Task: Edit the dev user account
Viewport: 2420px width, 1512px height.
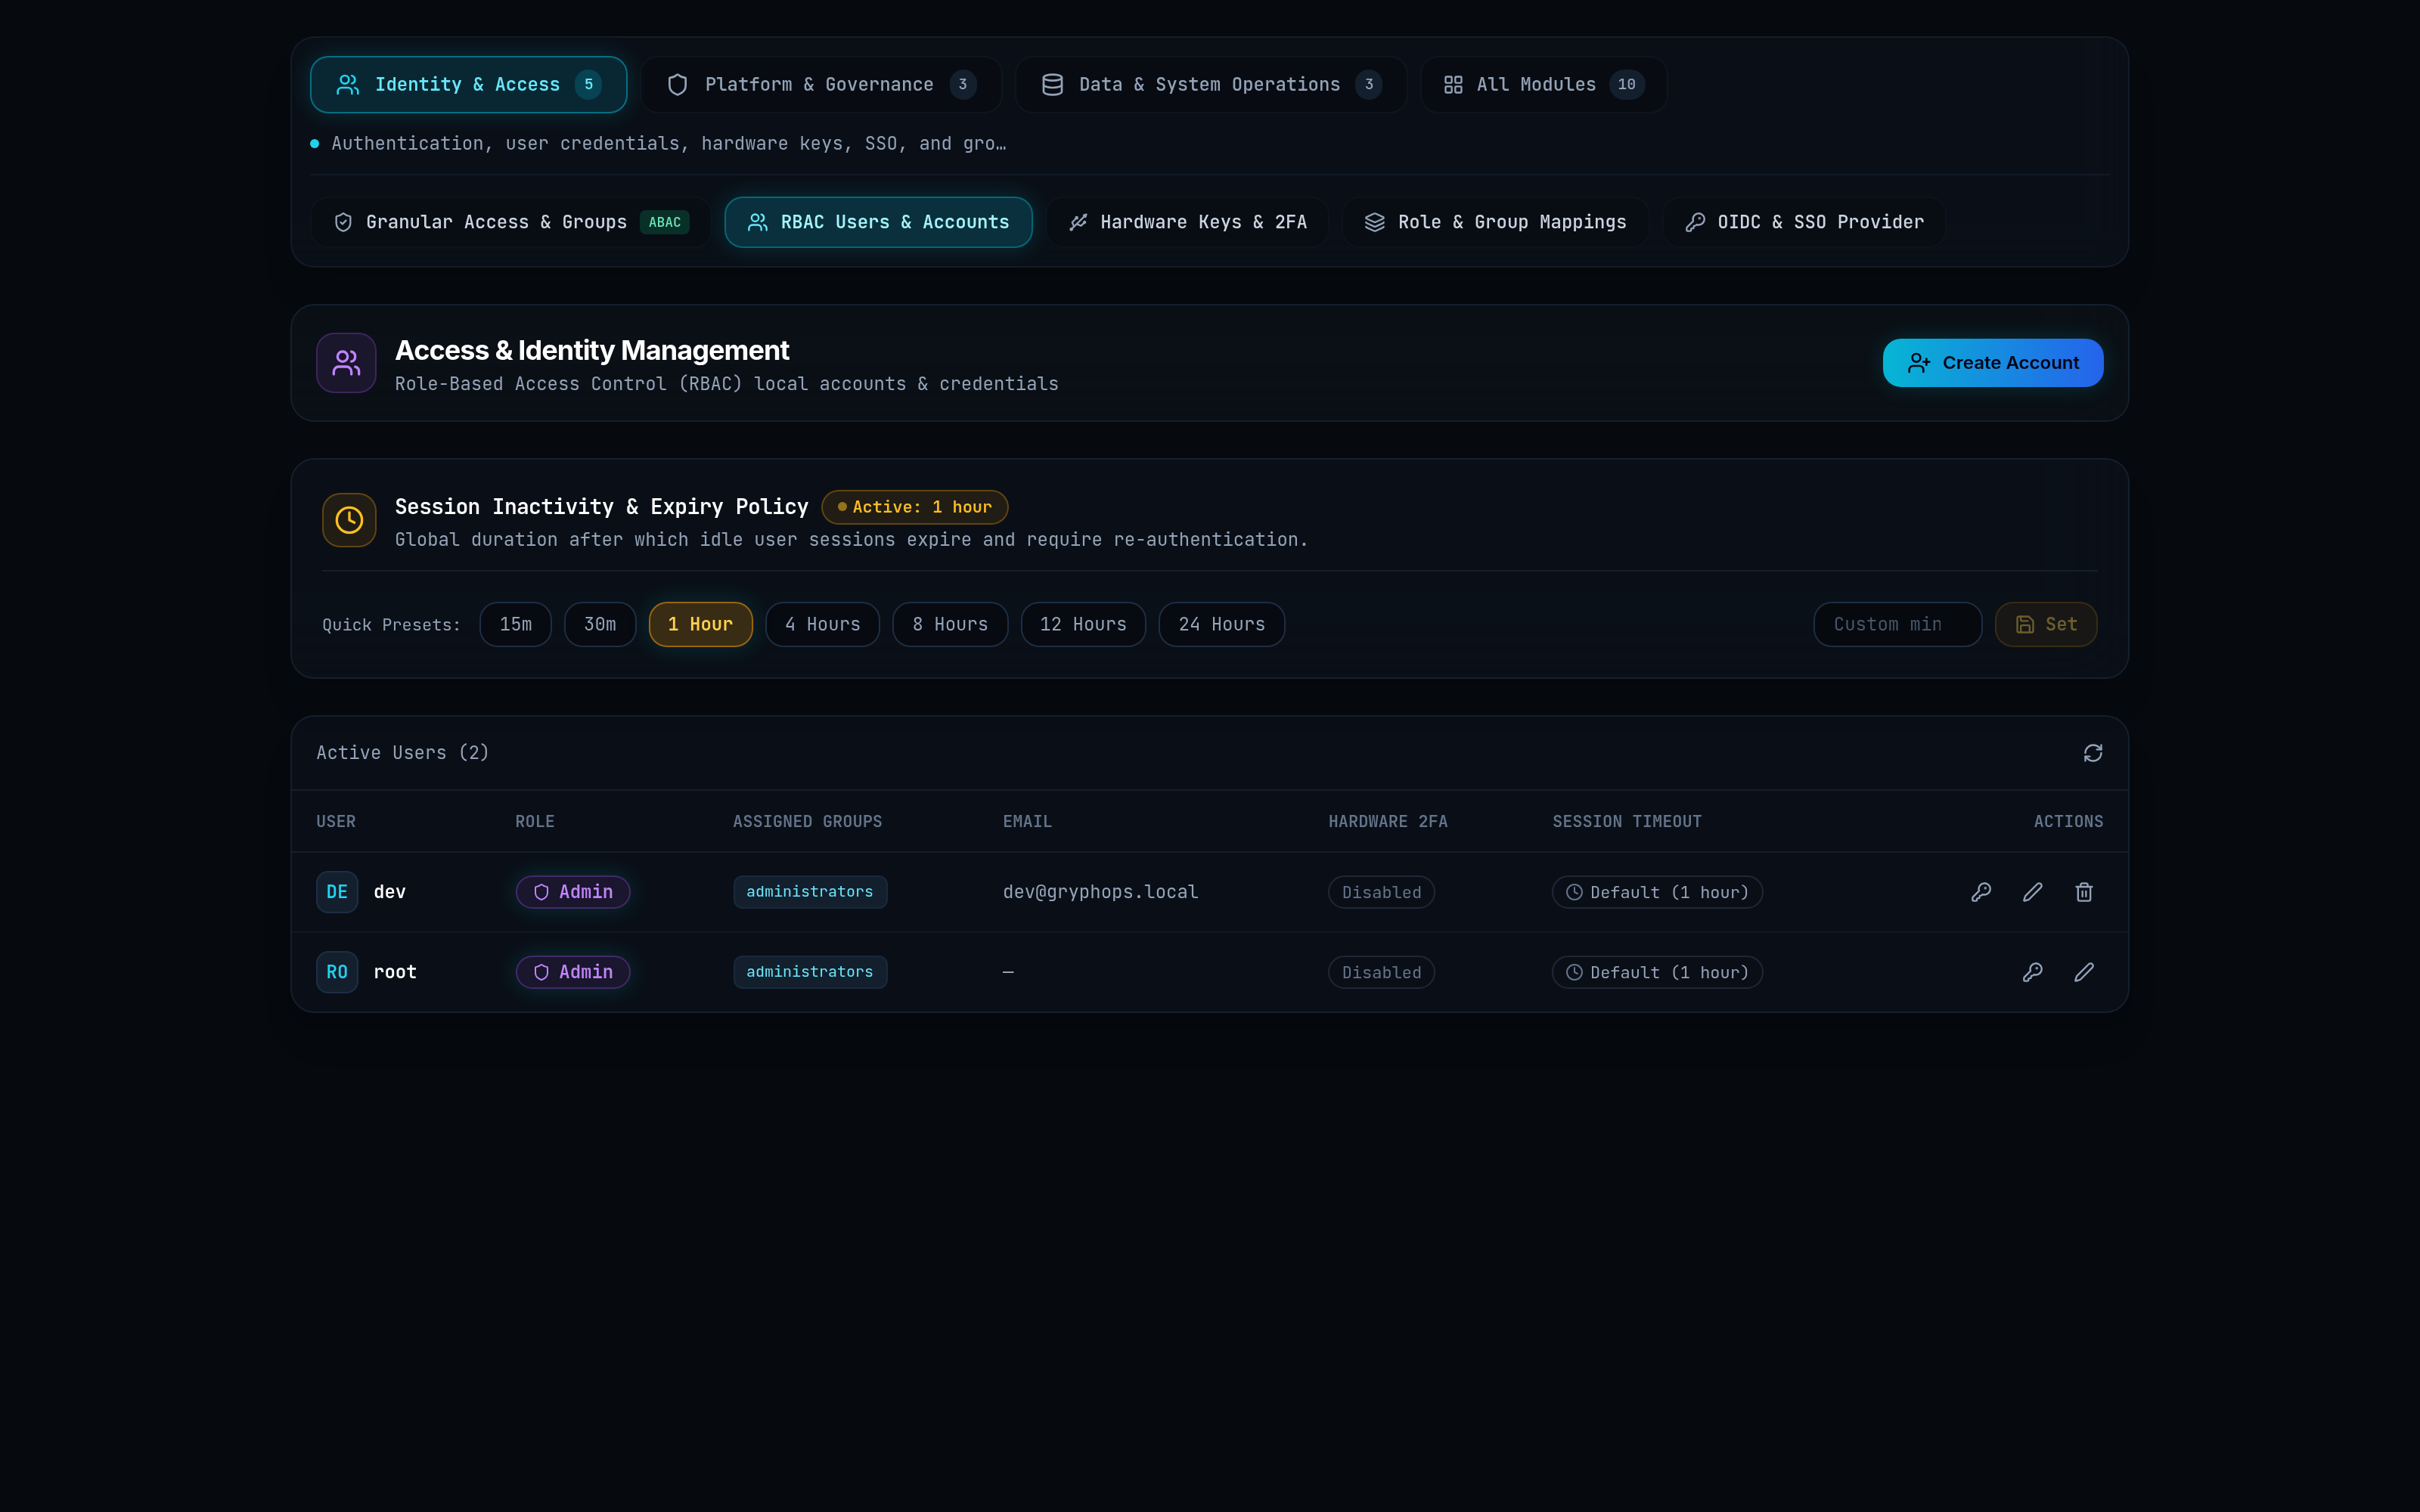Action: [2033, 892]
